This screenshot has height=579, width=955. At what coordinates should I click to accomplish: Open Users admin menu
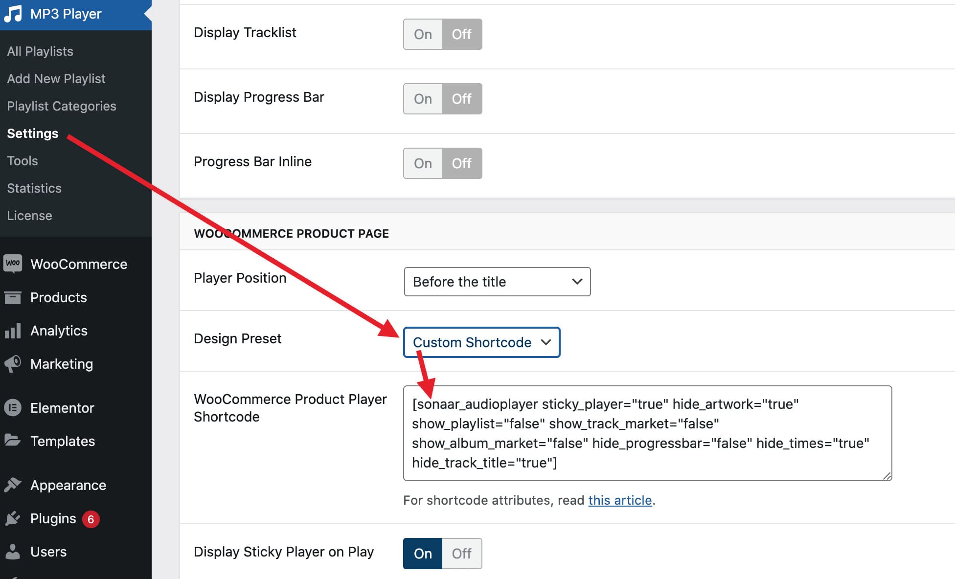[x=76, y=552]
